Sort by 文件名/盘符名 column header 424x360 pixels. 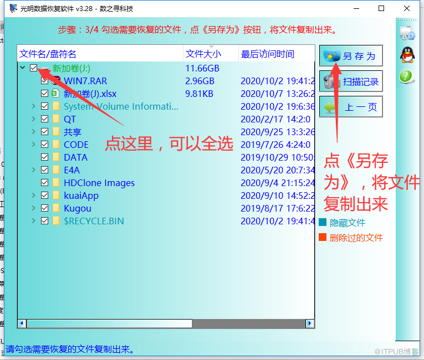100,54
